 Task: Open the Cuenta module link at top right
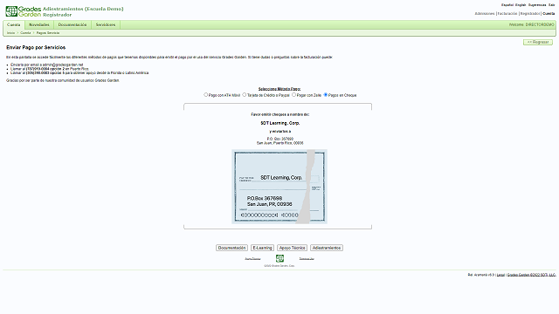[549, 14]
